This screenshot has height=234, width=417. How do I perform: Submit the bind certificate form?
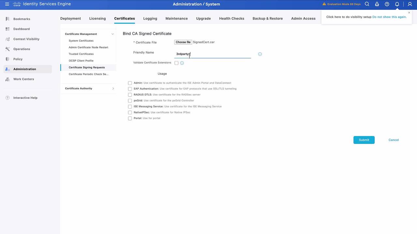click(x=364, y=140)
